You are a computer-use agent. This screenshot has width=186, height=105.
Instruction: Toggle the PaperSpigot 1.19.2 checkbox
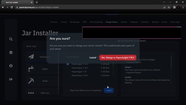pyautogui.click(x=68, y=64)
